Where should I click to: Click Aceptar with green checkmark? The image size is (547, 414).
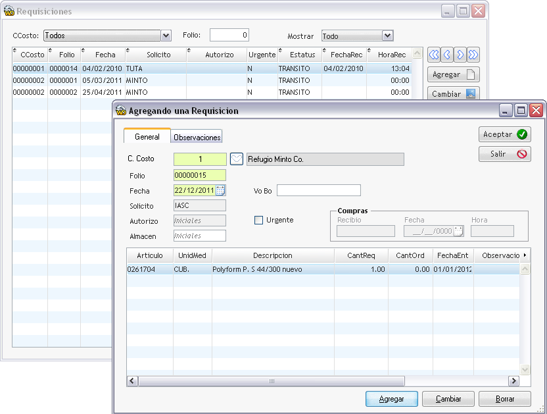point(504,134)
